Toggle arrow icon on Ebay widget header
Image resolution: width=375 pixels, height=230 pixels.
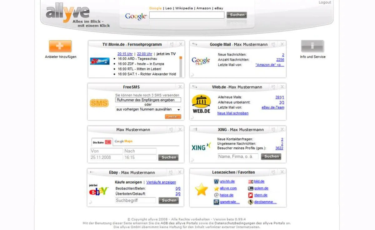92,172
